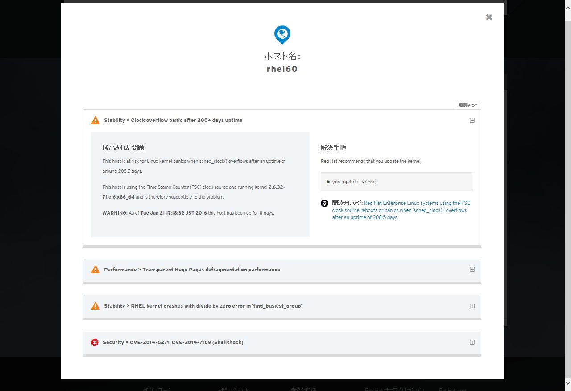Image resolution: width=571 pixels, height=391 pixels.
Task: Click warning icon beside Transparent Huge Pages
Action: [x=95, y=270]
